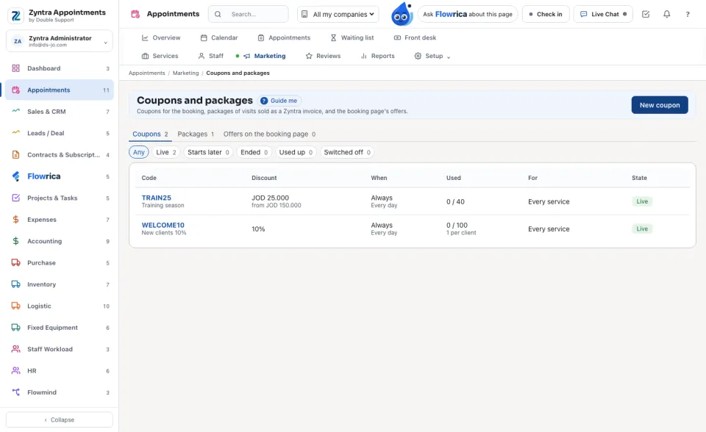This screenshot has width=706, height=432.
Task: Expand the Setup menu
Action: [432, 56]
